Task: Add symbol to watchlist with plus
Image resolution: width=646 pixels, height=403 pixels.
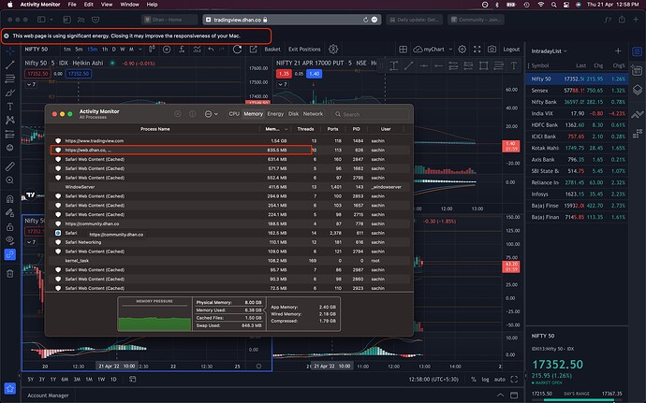Action: point(618,51)
